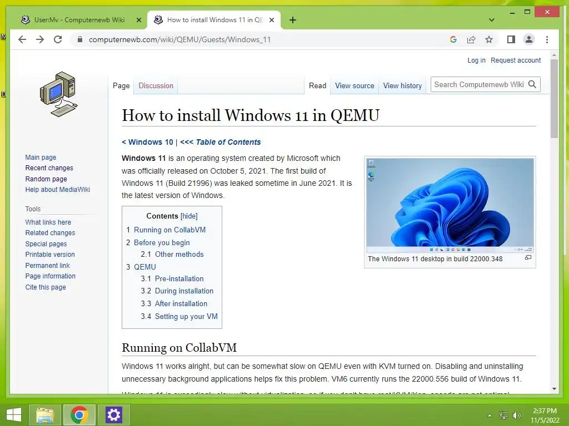Click the search magnifier icon
This screenshot has height=426, width=569.
pos(532,84)
